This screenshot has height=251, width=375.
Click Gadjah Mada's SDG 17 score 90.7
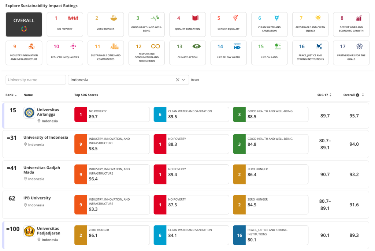[x=325, y=175]
